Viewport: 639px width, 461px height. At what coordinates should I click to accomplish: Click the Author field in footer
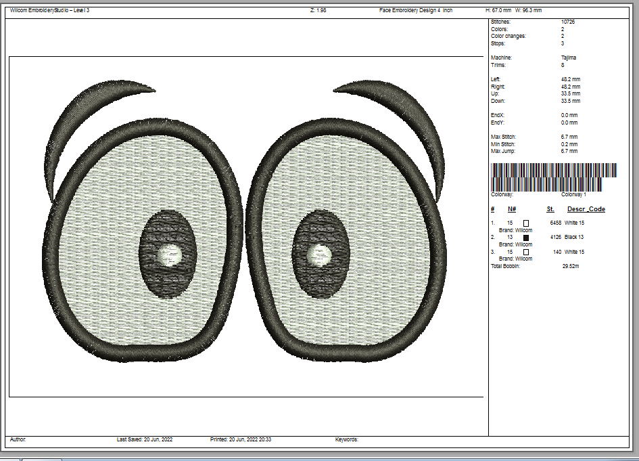tap(18, 439)
